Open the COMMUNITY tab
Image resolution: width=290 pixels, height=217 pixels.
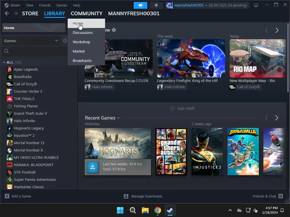point(87,14)
